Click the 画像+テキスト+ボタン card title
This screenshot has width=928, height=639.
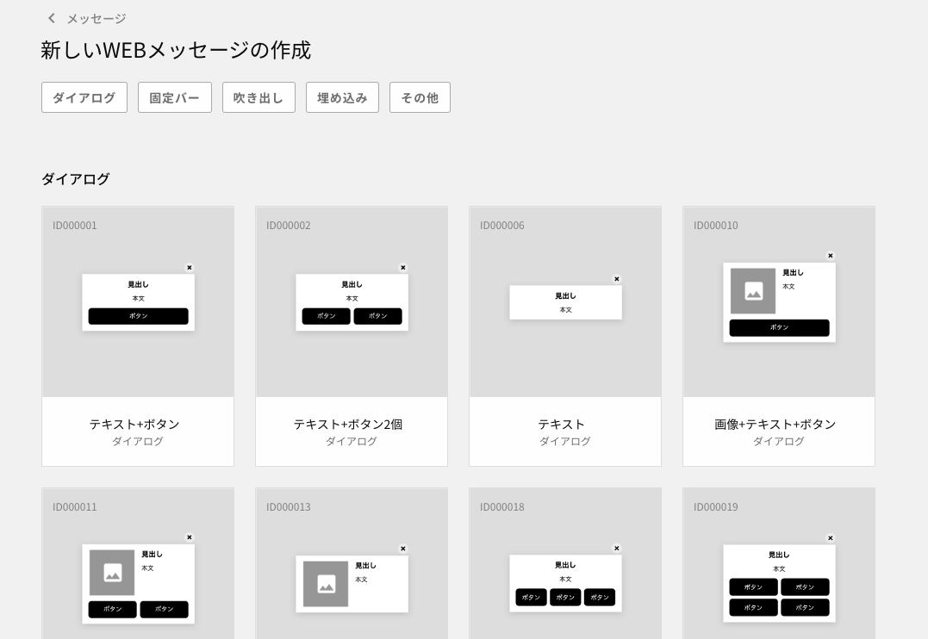coord(775,425)
